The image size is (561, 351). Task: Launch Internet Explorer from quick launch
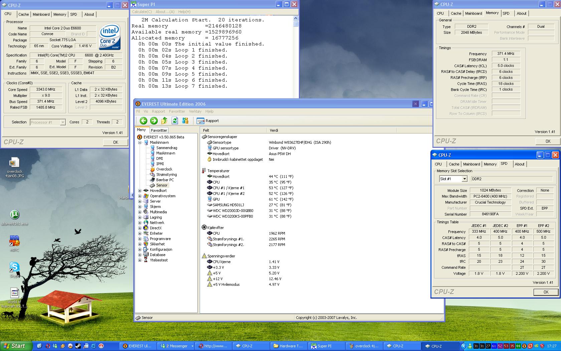(x=93, y=346)
